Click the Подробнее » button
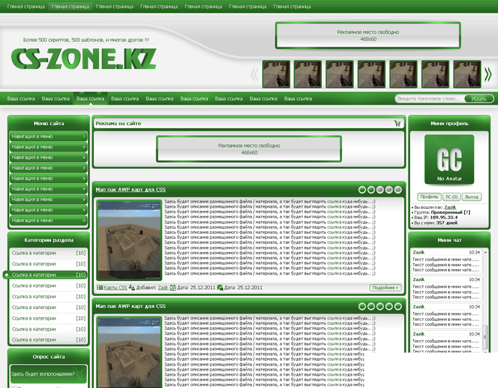Viewport: 498px width, 388px height. point(385,288)
